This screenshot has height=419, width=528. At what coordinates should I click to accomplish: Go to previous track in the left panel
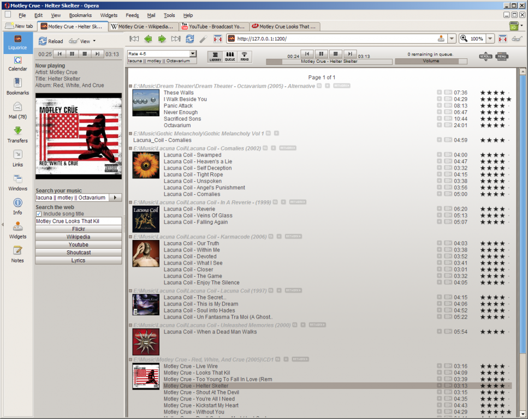click(60, 54)
